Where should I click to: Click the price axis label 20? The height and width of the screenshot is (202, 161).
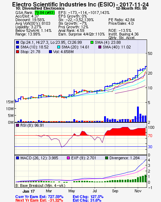[x=150, y=73]
